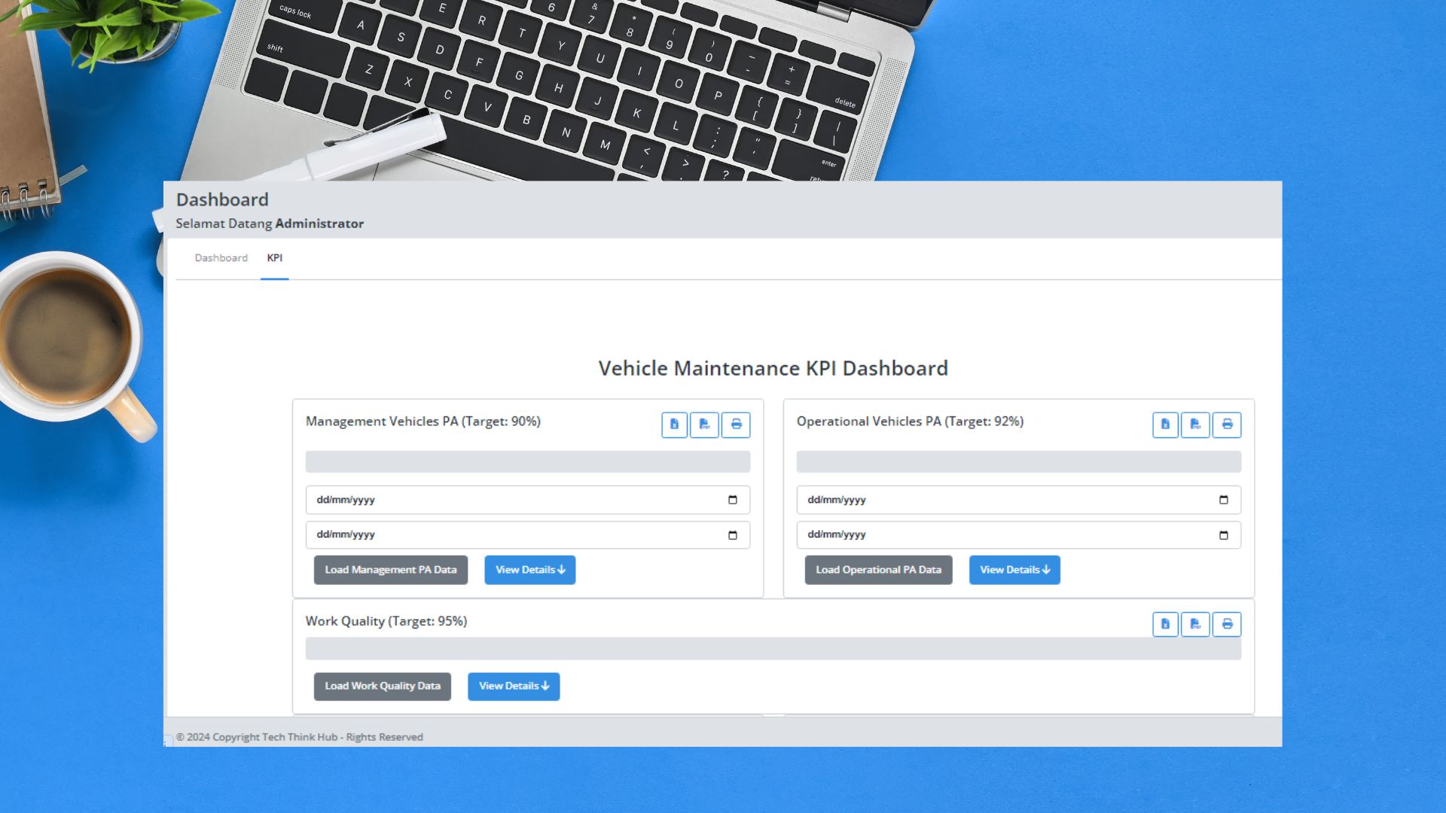This screenshot has height=813, width=1446.
Task: Open calendar picker for Operational first date
Action: point(1224,500)
